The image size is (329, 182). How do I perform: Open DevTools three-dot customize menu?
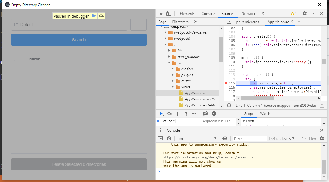[313, 13]
